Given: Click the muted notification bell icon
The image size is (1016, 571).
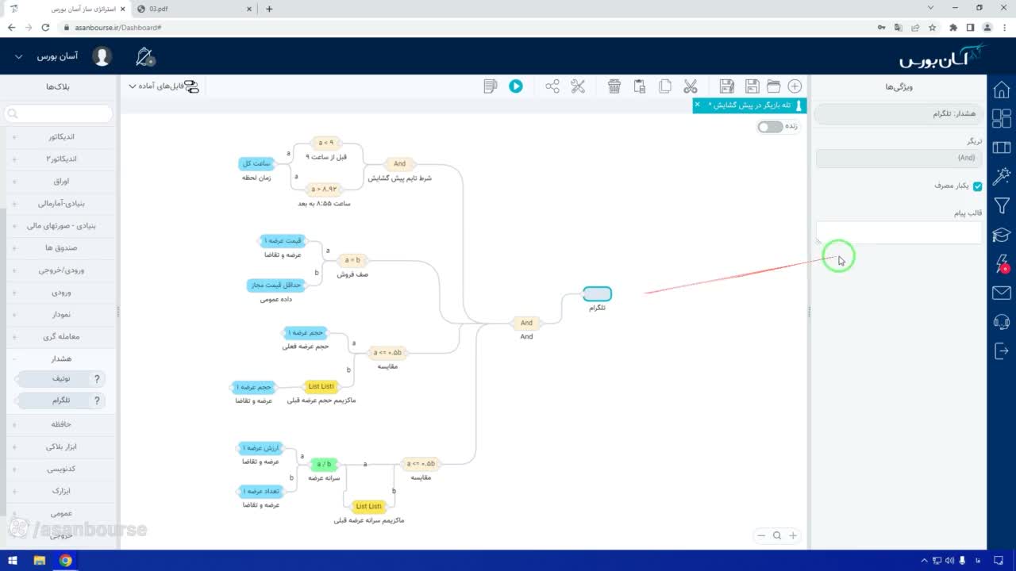Looking at the screenshot, I should tap(144, 57).
